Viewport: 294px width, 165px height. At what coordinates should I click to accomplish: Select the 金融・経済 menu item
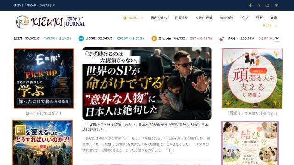(204, 18)
